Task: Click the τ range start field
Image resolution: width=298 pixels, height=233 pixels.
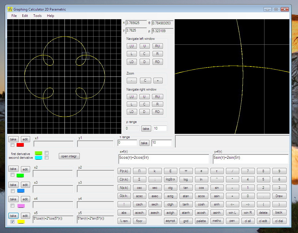Action: [x=127, y=143]
